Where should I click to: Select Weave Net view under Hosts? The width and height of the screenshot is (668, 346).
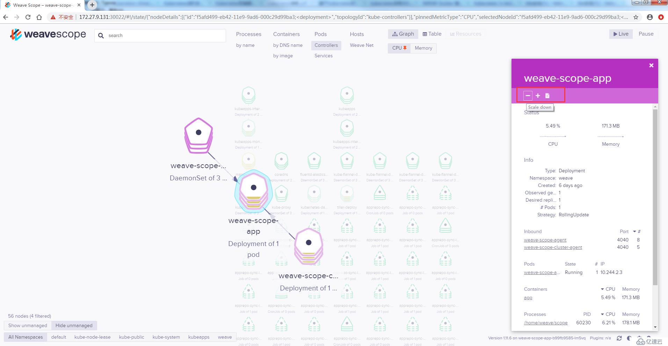362,45
